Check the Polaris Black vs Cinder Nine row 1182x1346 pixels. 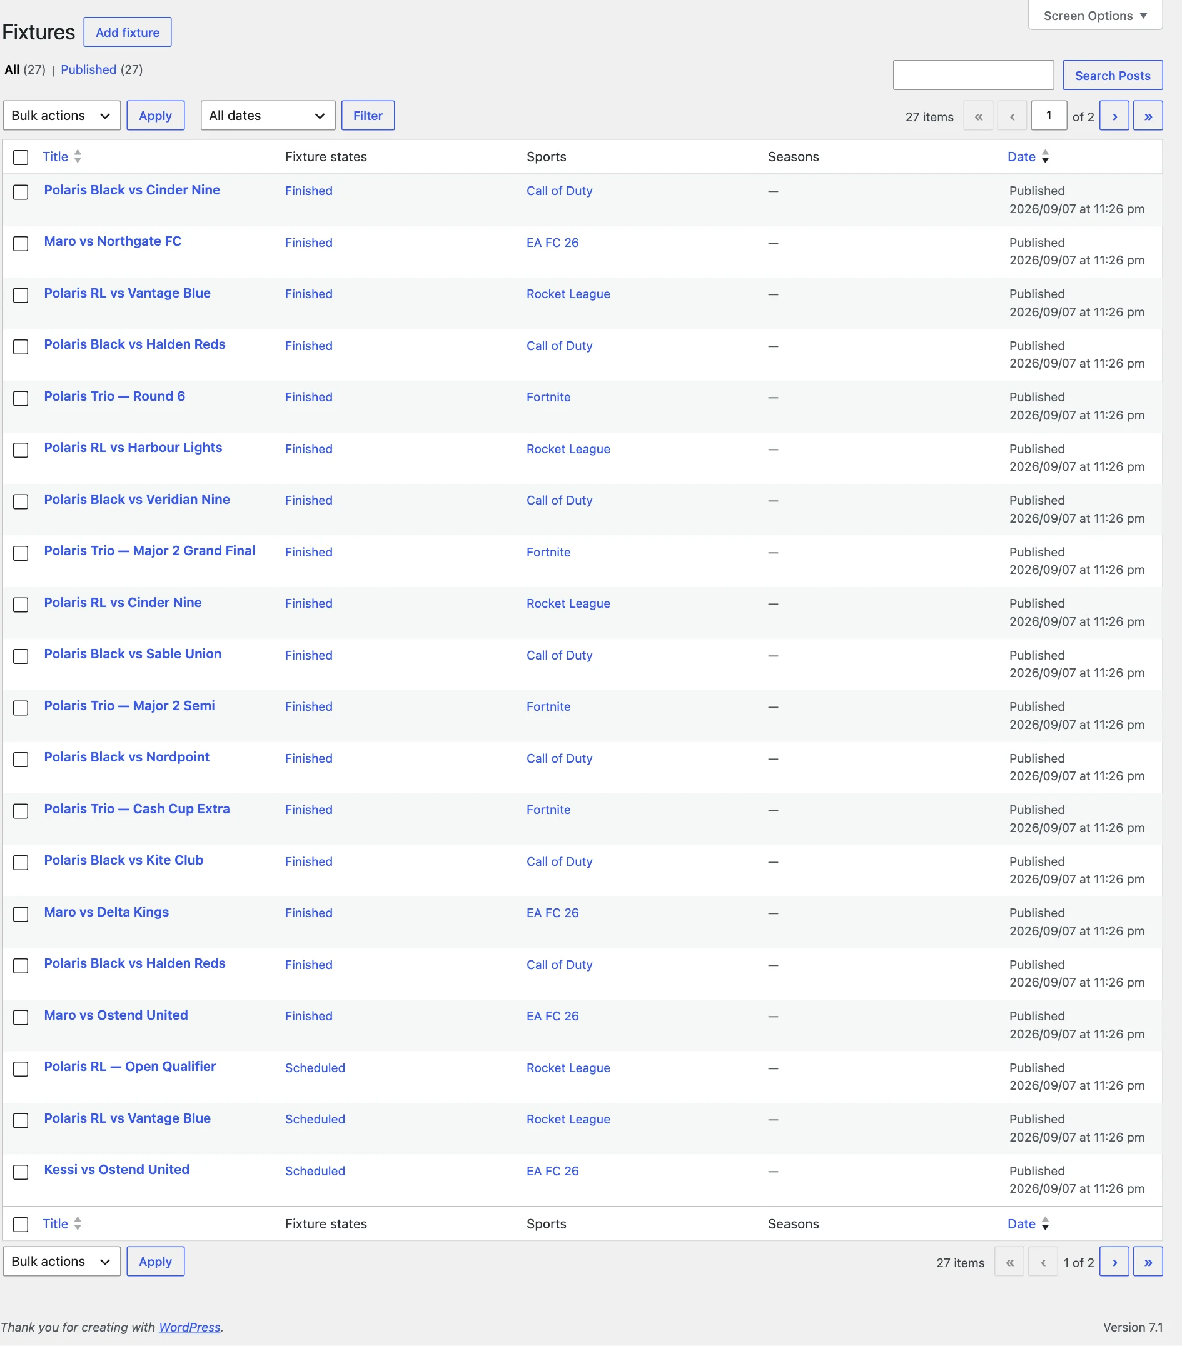21,193
